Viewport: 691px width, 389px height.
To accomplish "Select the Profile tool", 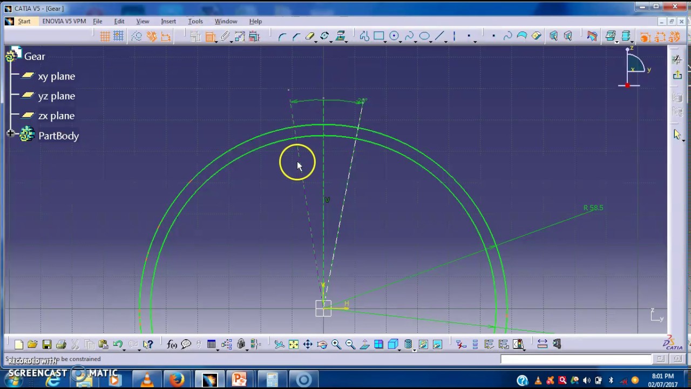I will point(364,36).
